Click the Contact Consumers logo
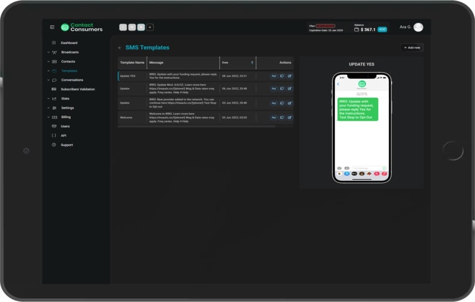The image size is (475, 302). pos(82,27)
